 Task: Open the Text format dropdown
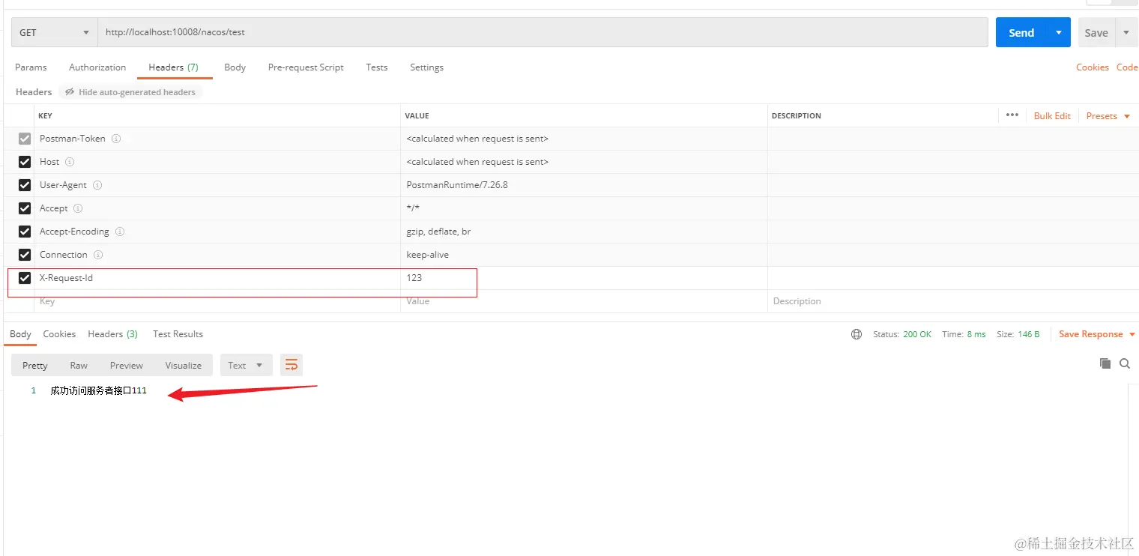245,366
